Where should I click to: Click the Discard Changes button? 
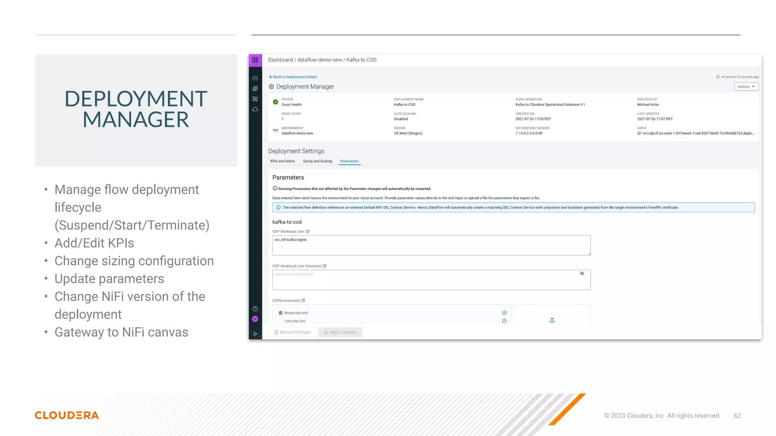pos(293,332)
